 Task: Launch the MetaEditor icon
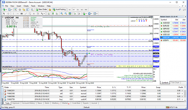point(50,10)
